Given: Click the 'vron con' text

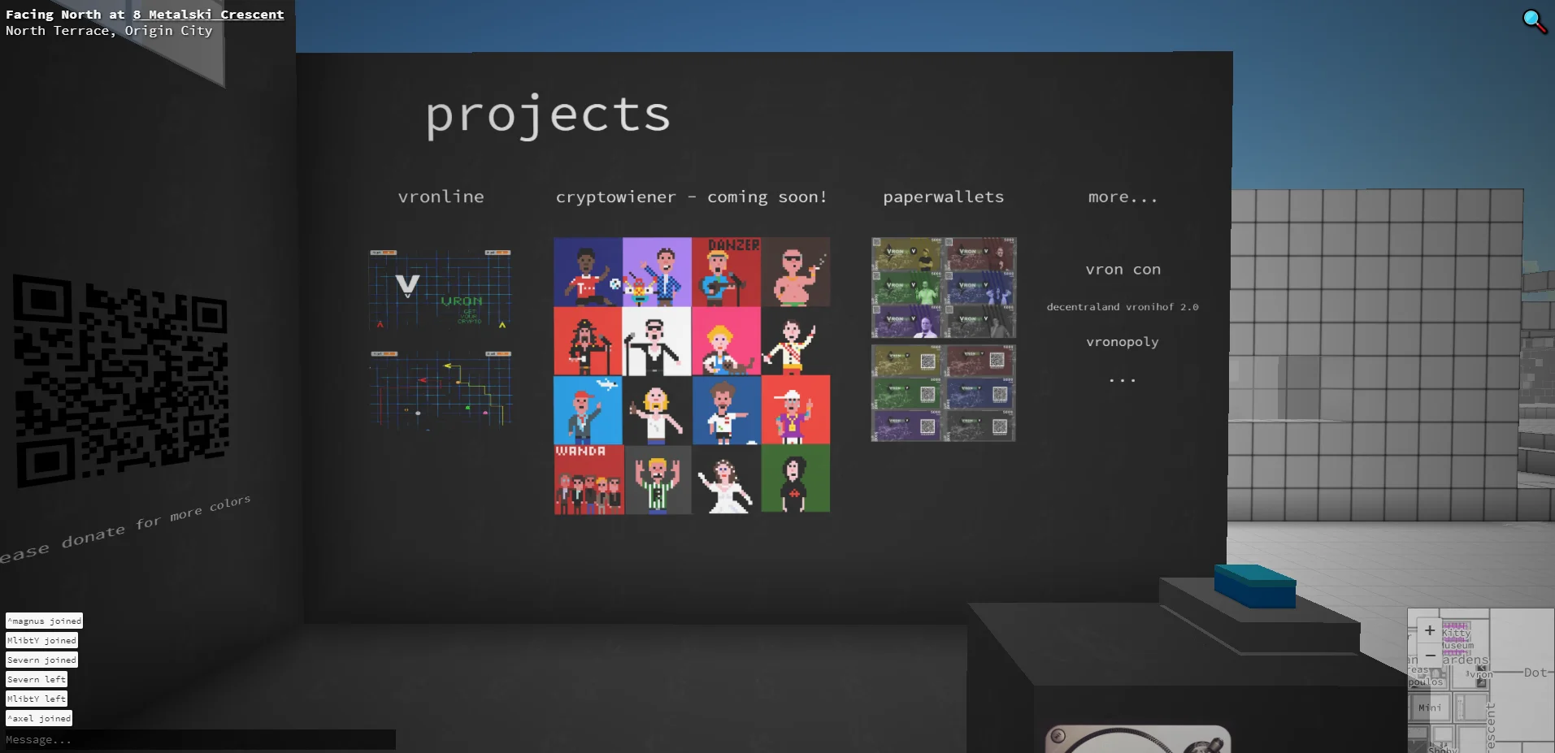Looking at the screenshot, I should (x=1123, y=270).
